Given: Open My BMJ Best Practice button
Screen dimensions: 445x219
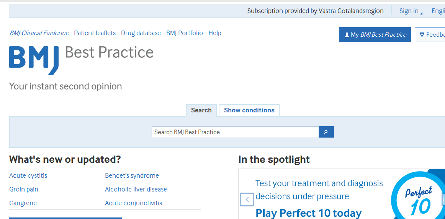Looking at the screenshot, I should point(375,34).
